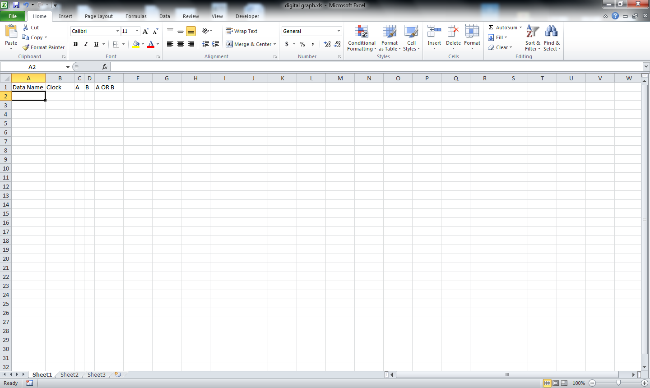The width and height of the screenshot is (650, 388).
Task: Expand the Name Box dropdown
Action: 68,67
